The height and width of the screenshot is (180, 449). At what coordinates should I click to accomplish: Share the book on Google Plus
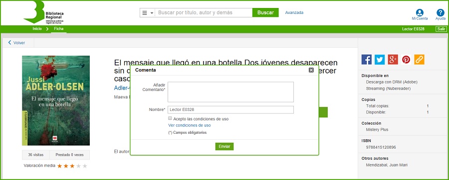393,59
